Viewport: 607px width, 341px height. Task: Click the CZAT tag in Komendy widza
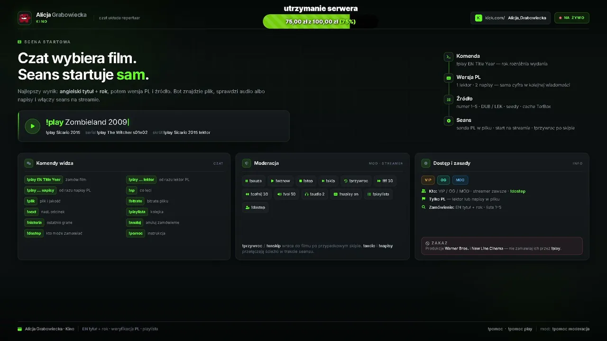point(218,163)
